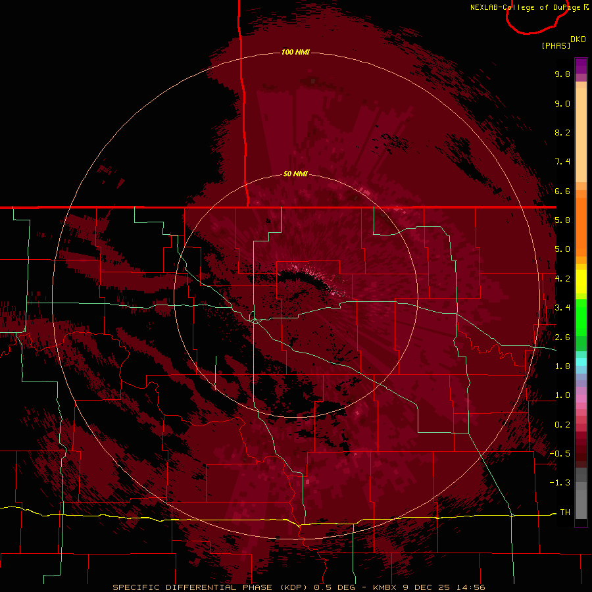This screenshot has height=592, width=592.
Task: Click the yellow segment of the color bar
Action: click(581, 282)
